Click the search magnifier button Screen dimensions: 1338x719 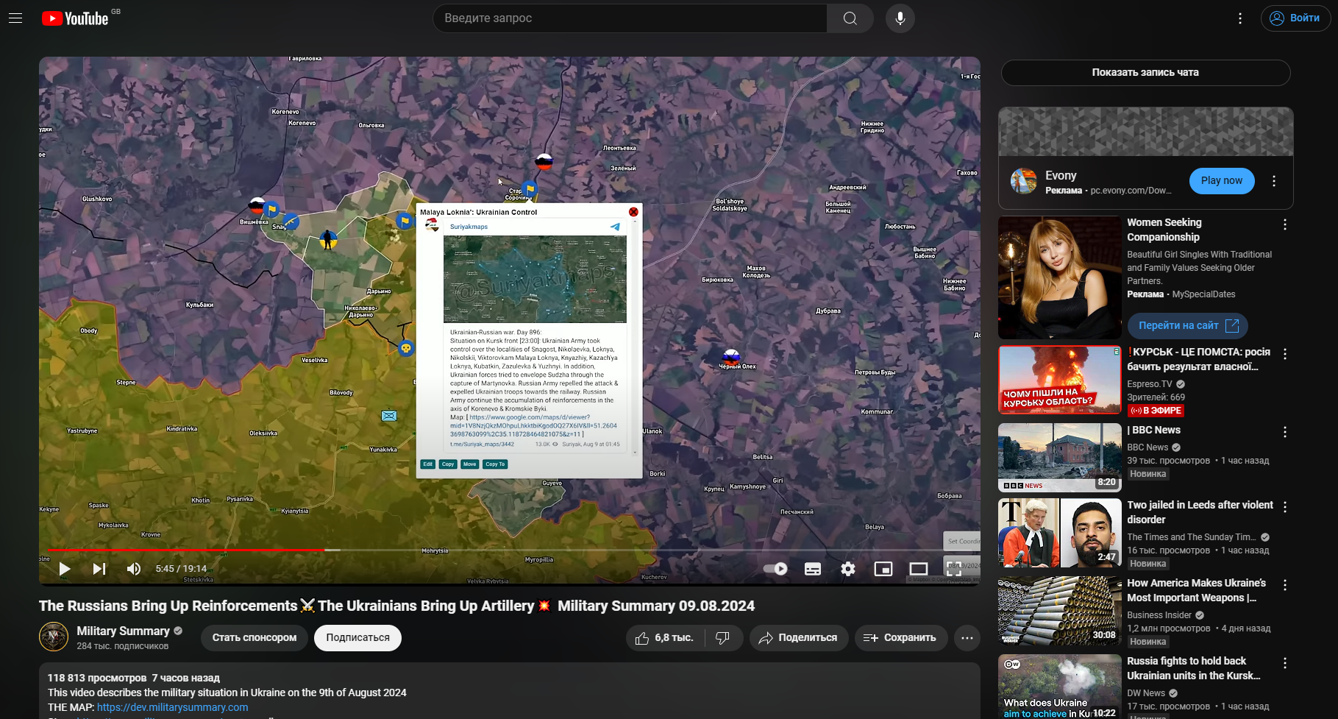pyautogui.click(x=850, y=18)
